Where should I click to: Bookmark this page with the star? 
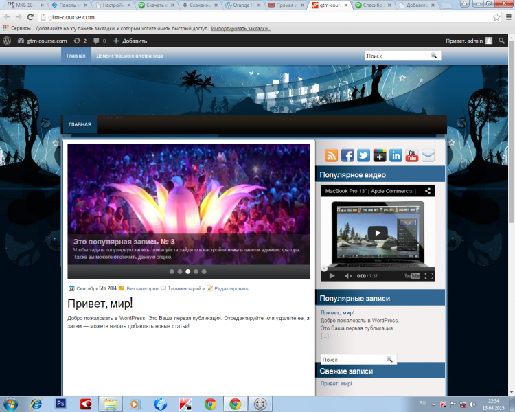tap(496, 17)
